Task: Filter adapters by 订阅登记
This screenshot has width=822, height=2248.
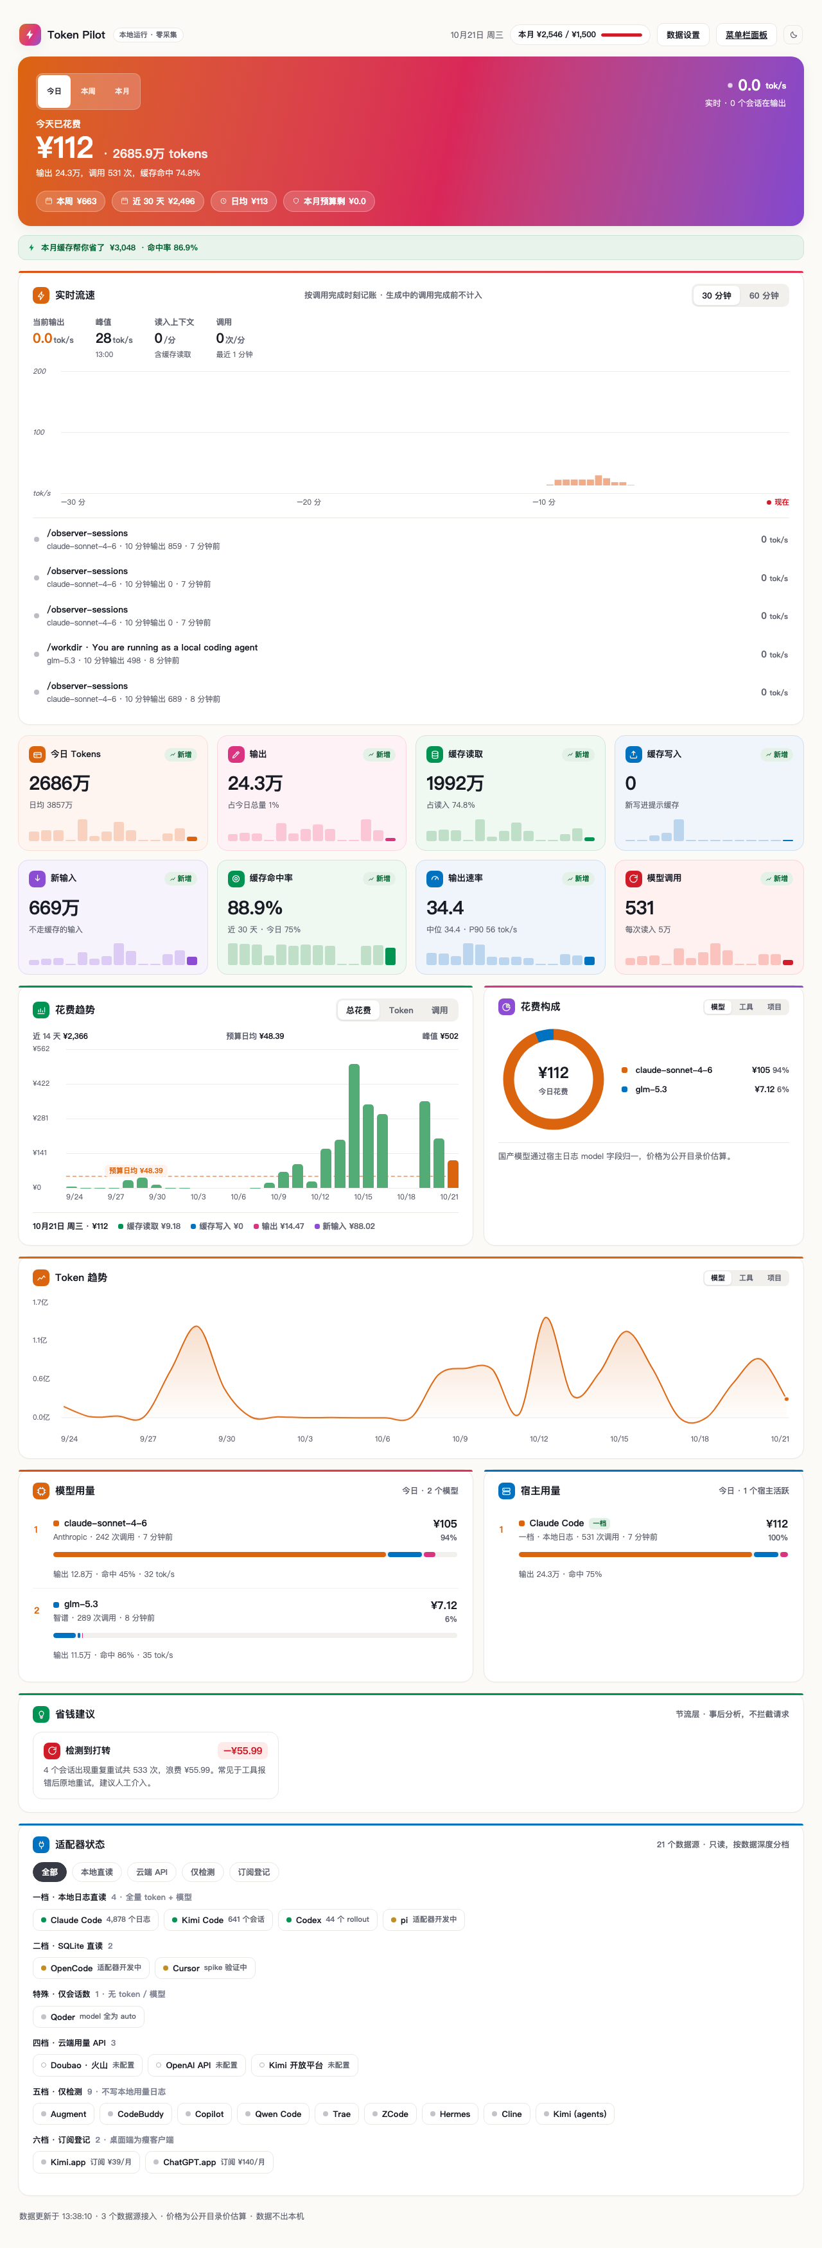Action: (x=254, y=1872)
